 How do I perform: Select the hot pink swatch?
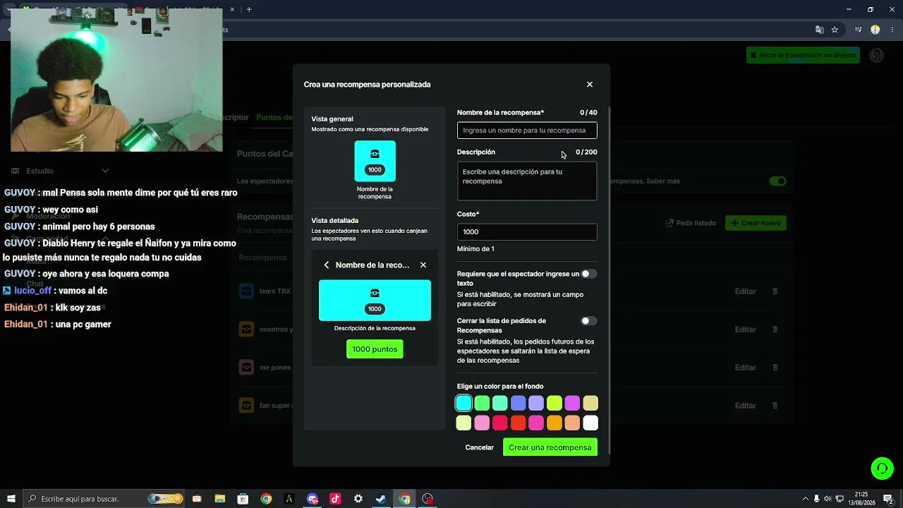(x=536, y=423)
